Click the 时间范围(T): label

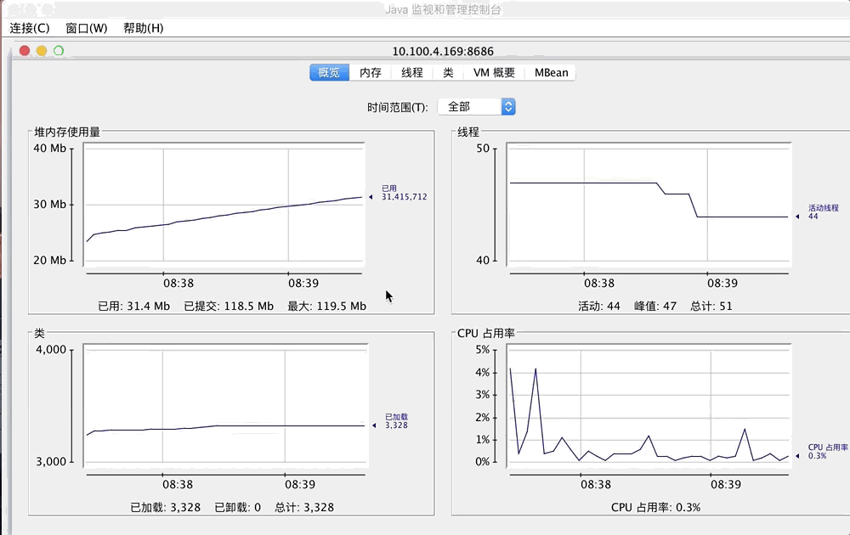pyautogui.click(x=397, y=107)
